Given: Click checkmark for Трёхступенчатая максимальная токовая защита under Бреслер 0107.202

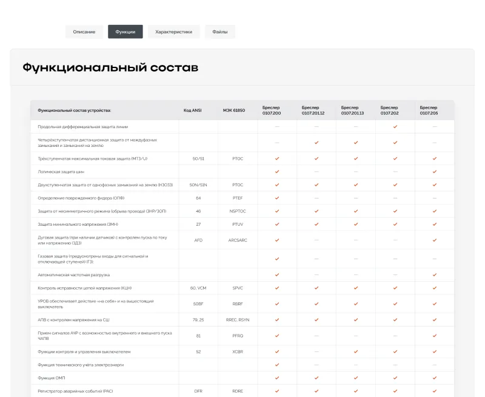Looking at the screenshot, I should pos(396,158).
